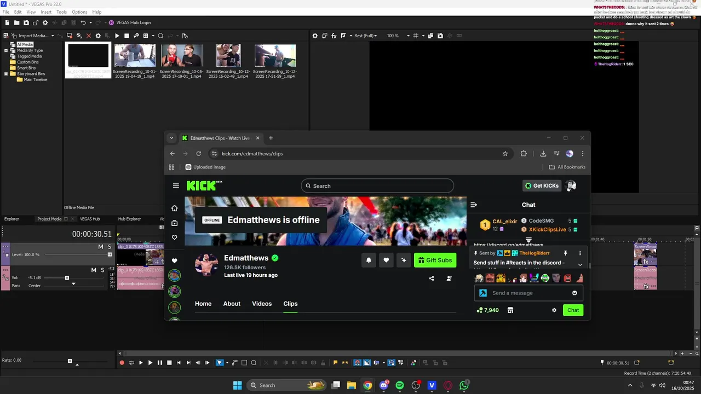Image resolution: width=701 pixels, height=394 pixels.
Task: Select the Main Timeline bin
Action: pyautogui.click(x=36, y=79)
